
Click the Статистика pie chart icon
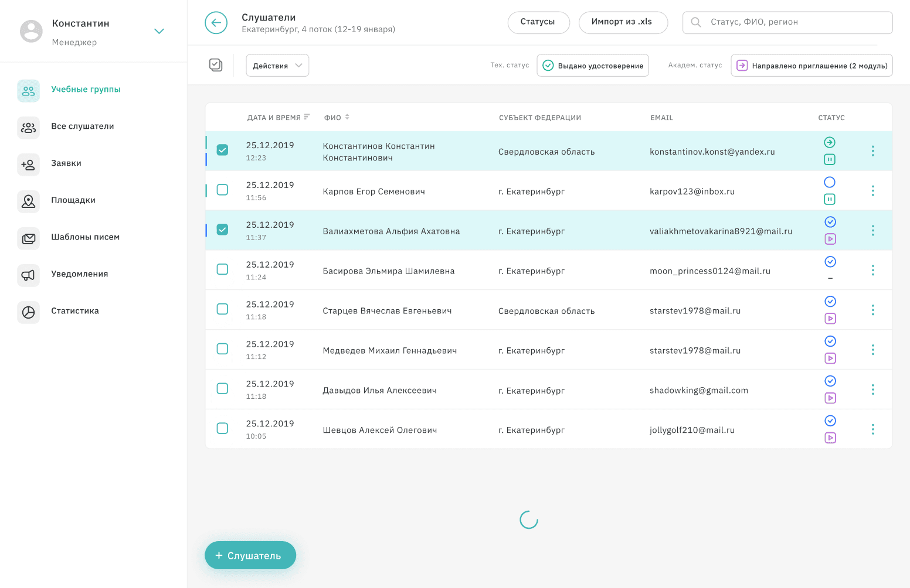28,312
